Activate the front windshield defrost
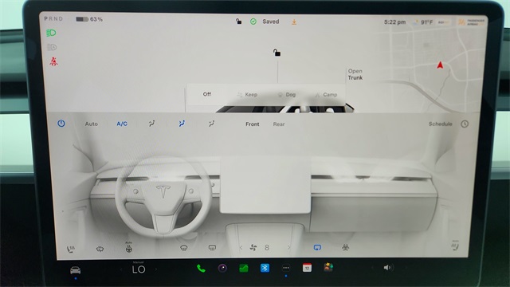510x287 pixels. click(x=184, y=248)
